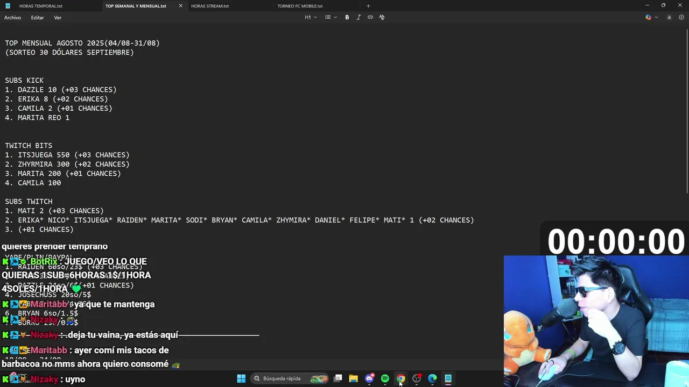The width and height of the screenshot is (689, 387).
Task: Click the Notepad app icon in title bar
Action: tap(8, 6)
